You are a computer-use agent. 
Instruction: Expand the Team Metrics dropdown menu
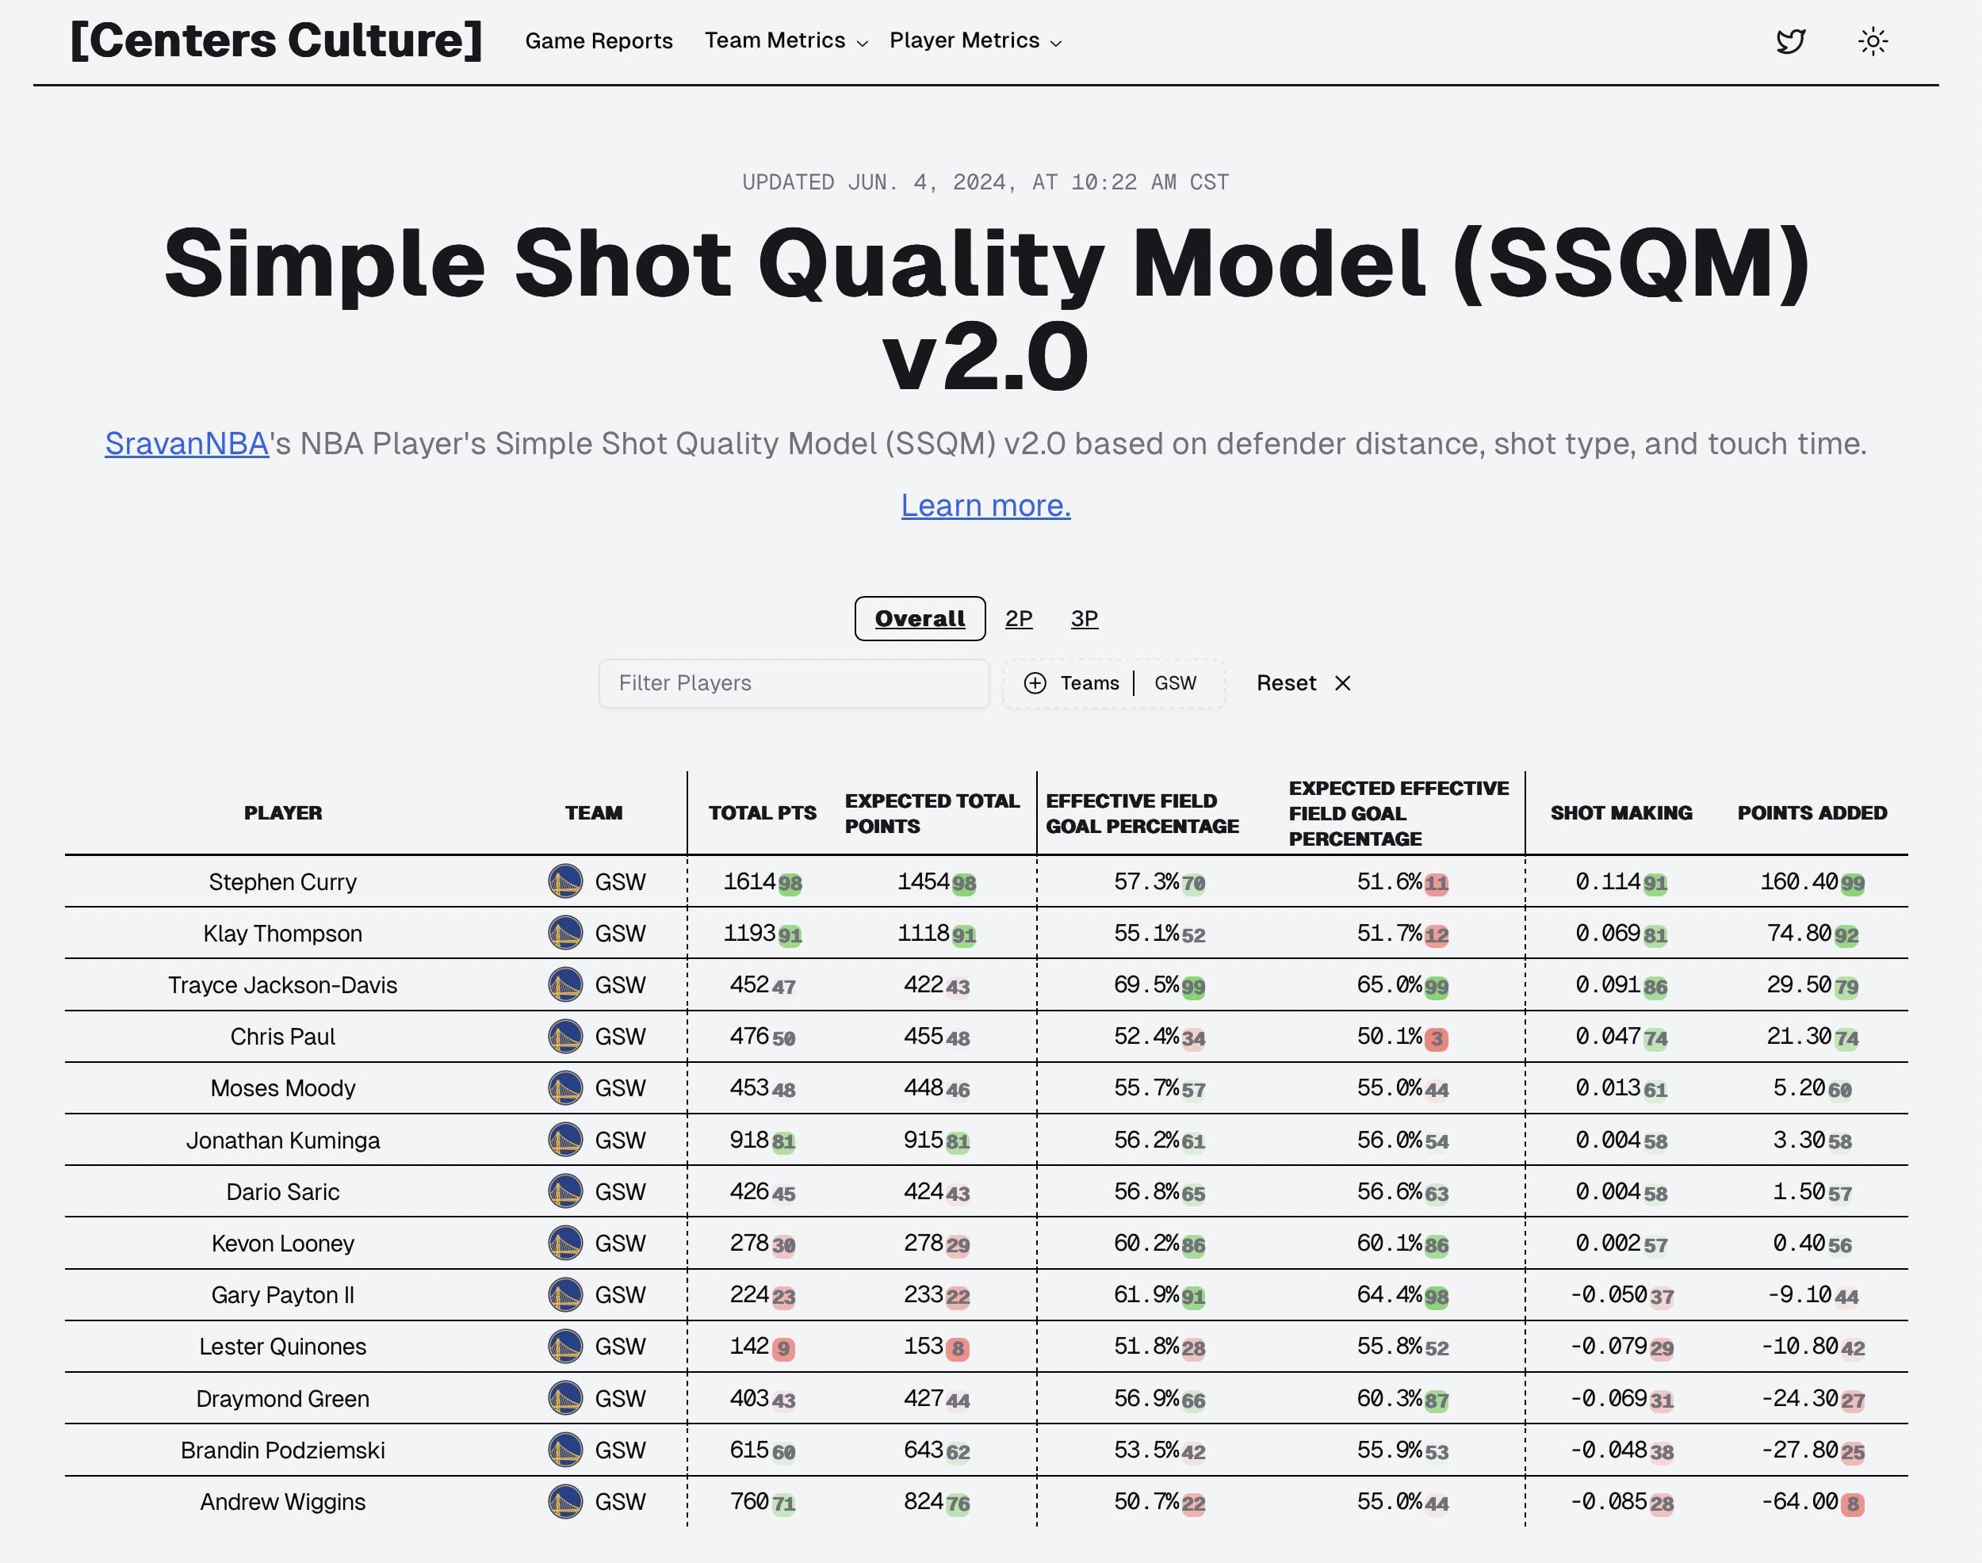(x=786, y=41)
